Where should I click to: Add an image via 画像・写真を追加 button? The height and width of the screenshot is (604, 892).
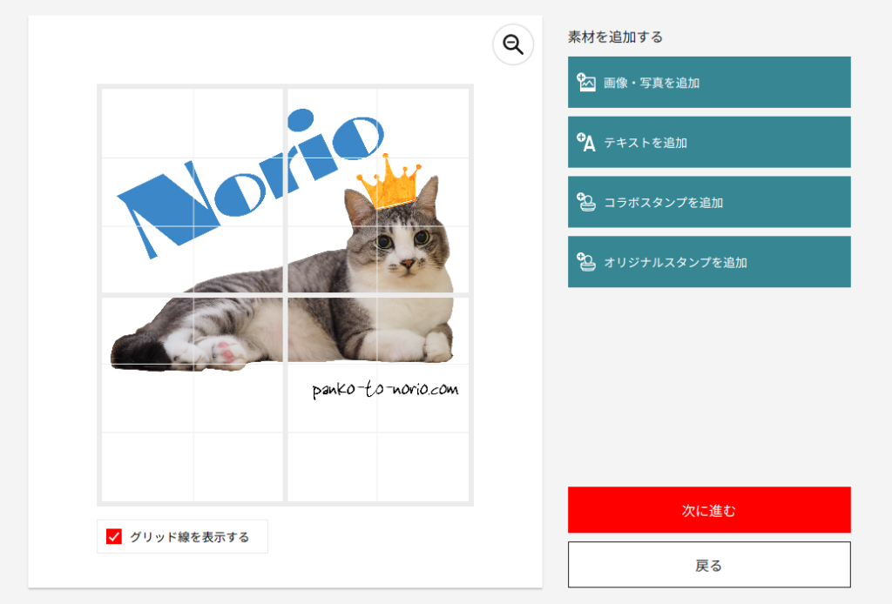[709, 82]
